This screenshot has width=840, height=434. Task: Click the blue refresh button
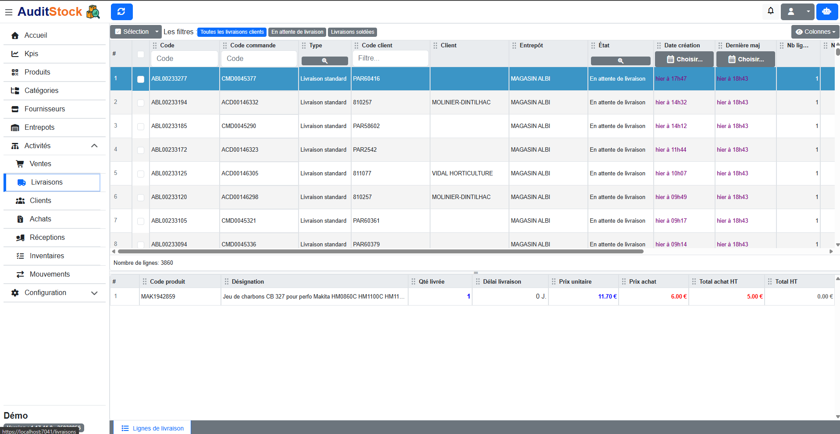[121, 12]
